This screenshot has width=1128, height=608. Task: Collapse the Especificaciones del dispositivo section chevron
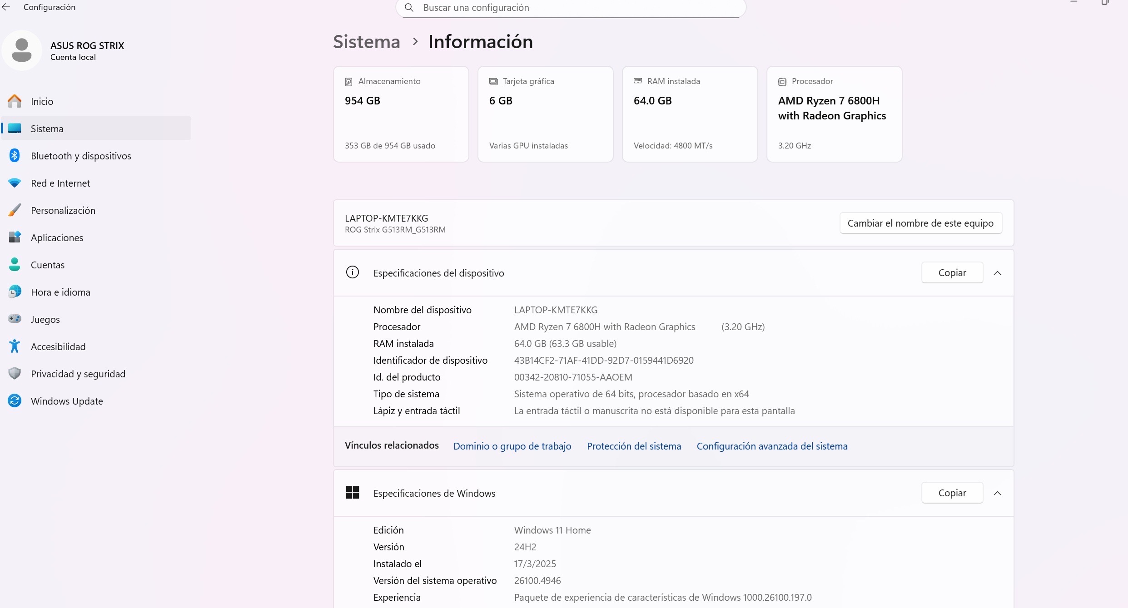(x=998, y=273)
